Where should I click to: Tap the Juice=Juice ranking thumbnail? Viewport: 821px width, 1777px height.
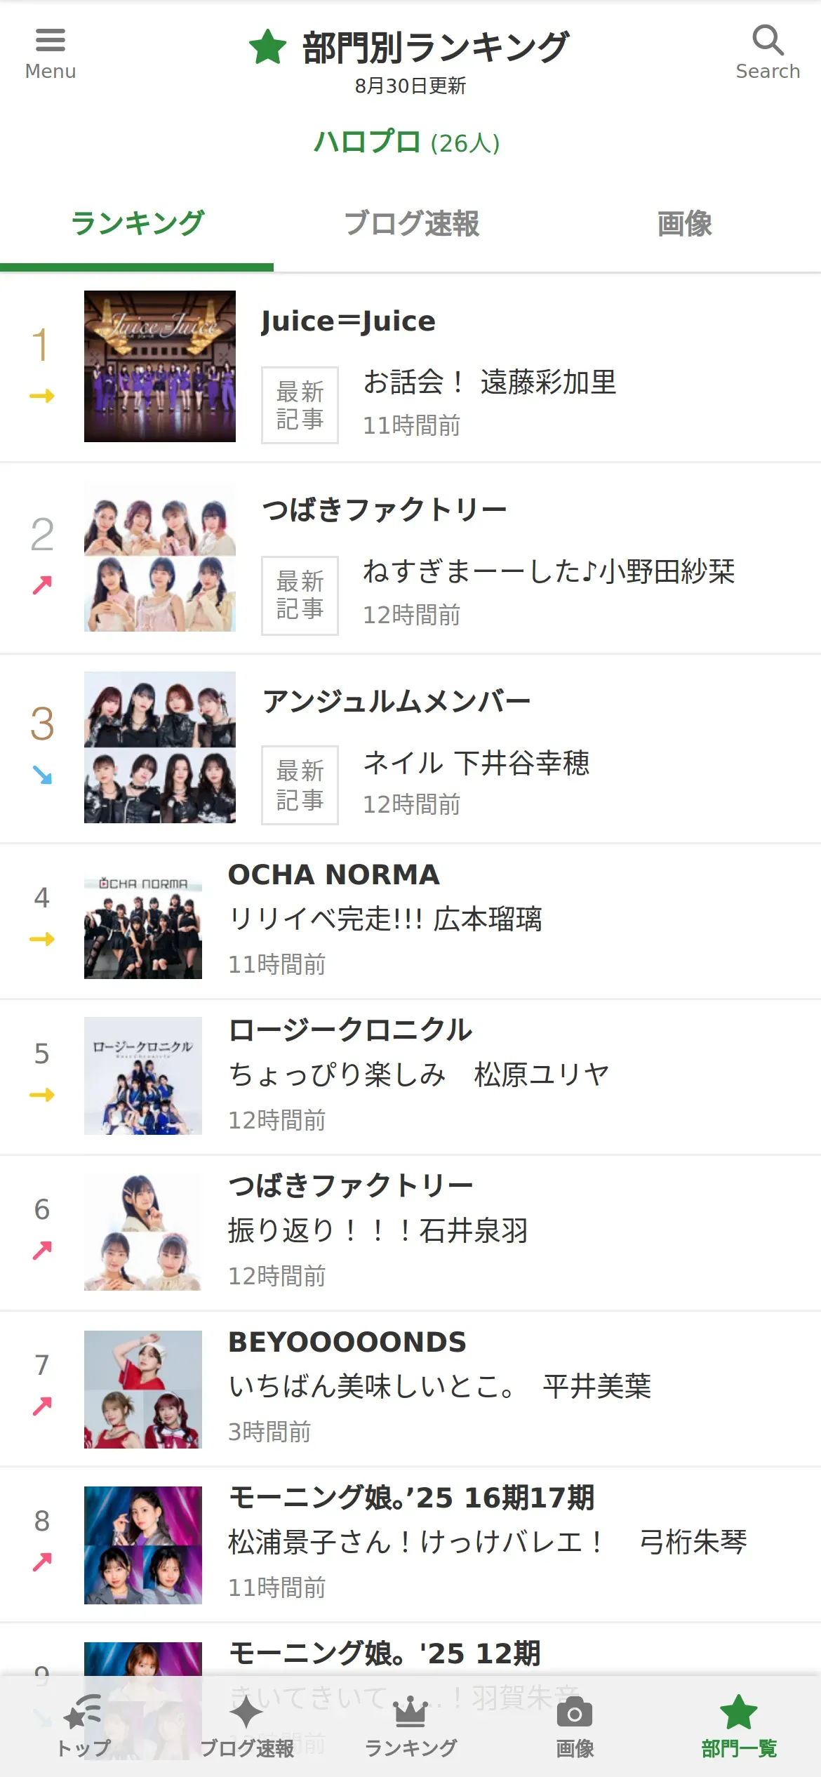pos(160,366)
